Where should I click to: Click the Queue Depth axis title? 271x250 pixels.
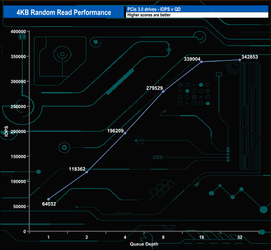[144, 244]
